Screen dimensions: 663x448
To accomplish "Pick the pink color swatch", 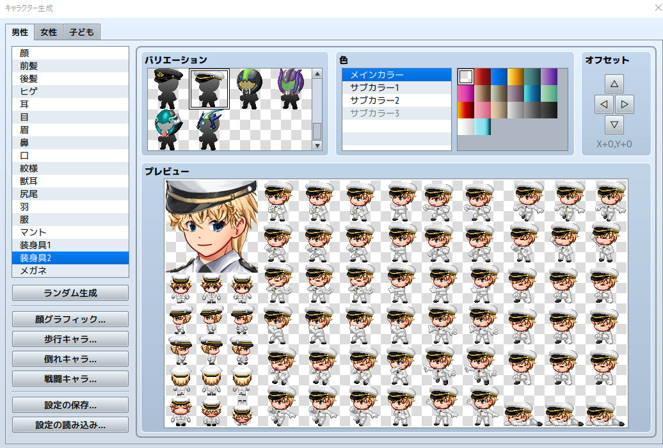I will [x=483, y=110].
